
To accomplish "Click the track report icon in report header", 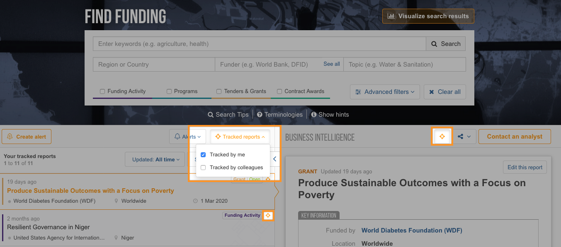I will click(x=442, y=137).
